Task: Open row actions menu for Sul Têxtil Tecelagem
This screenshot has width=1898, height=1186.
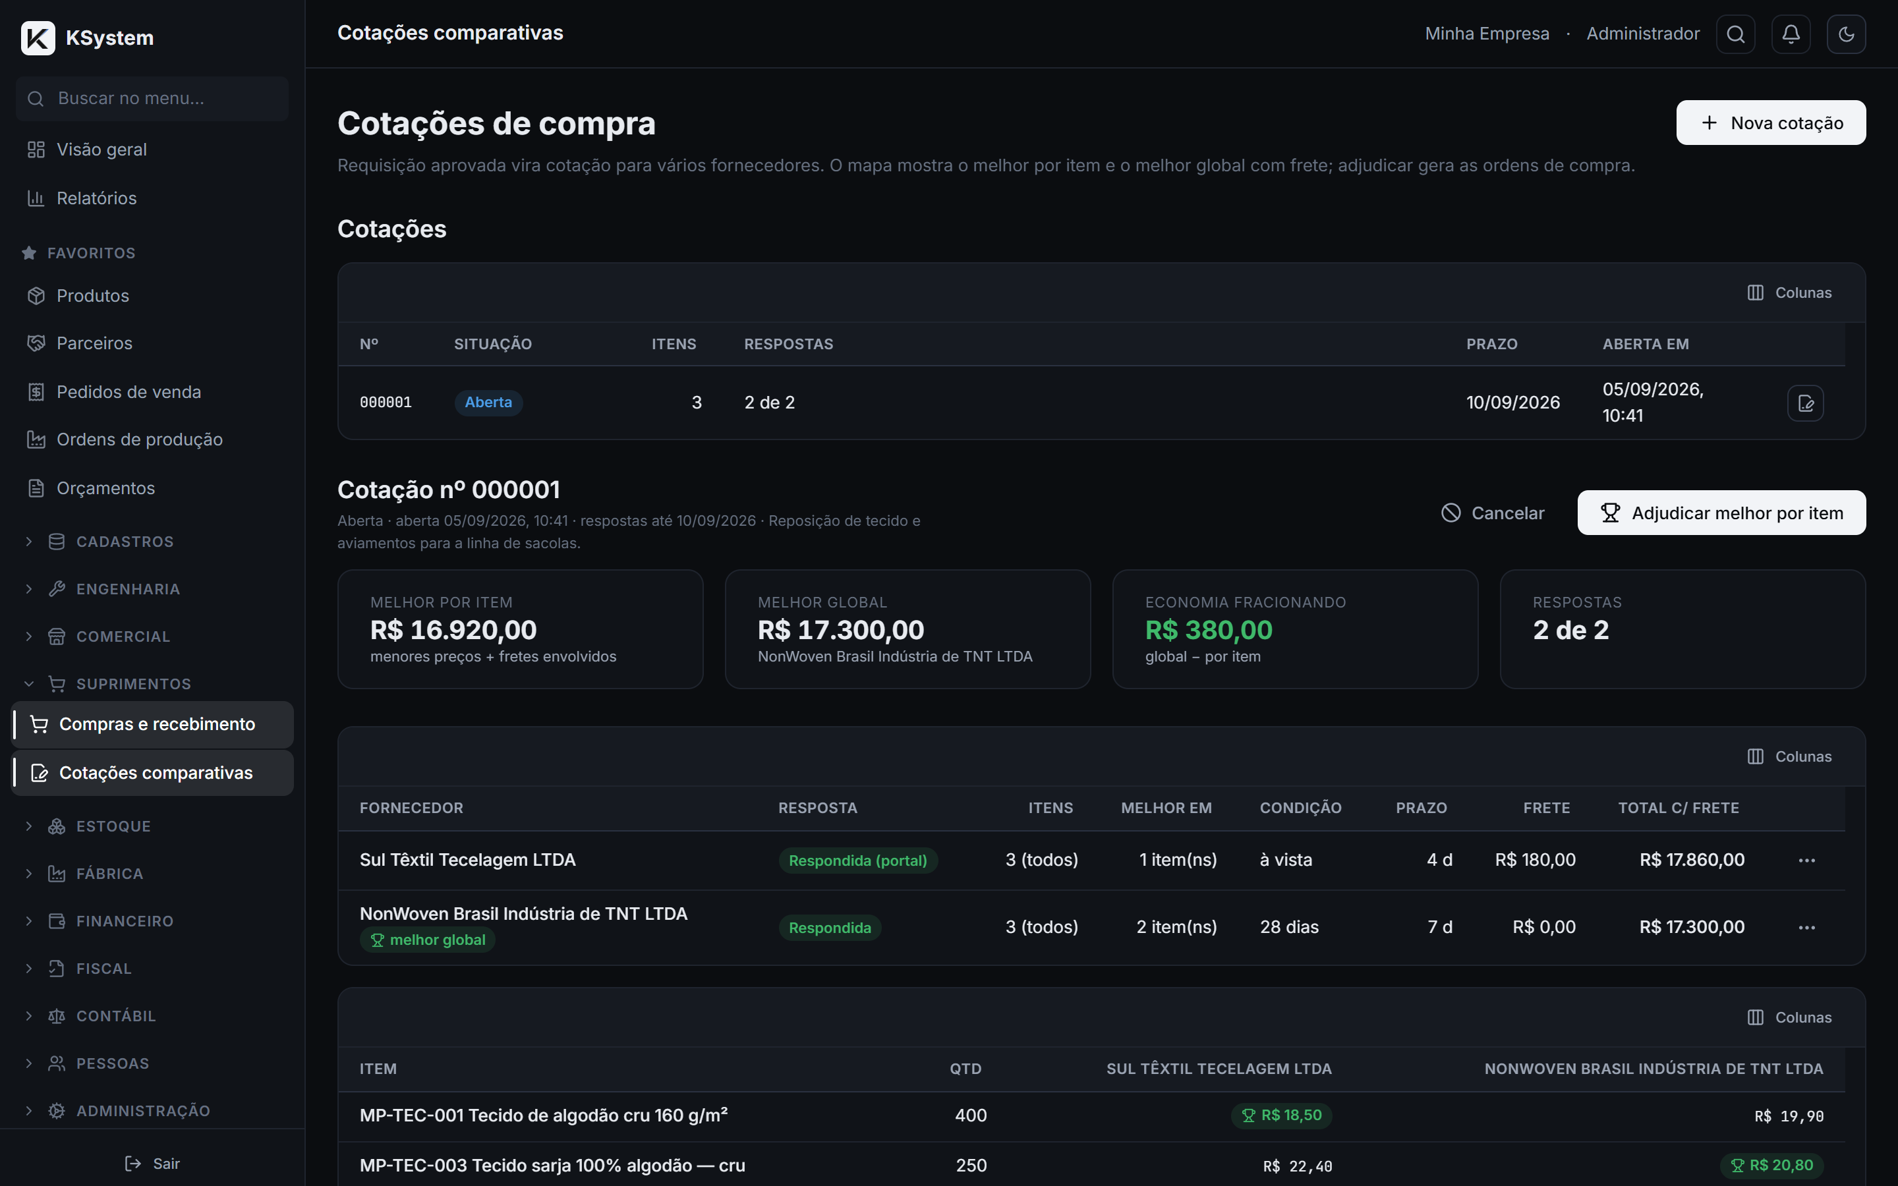Action: [x=1807, y=861]
